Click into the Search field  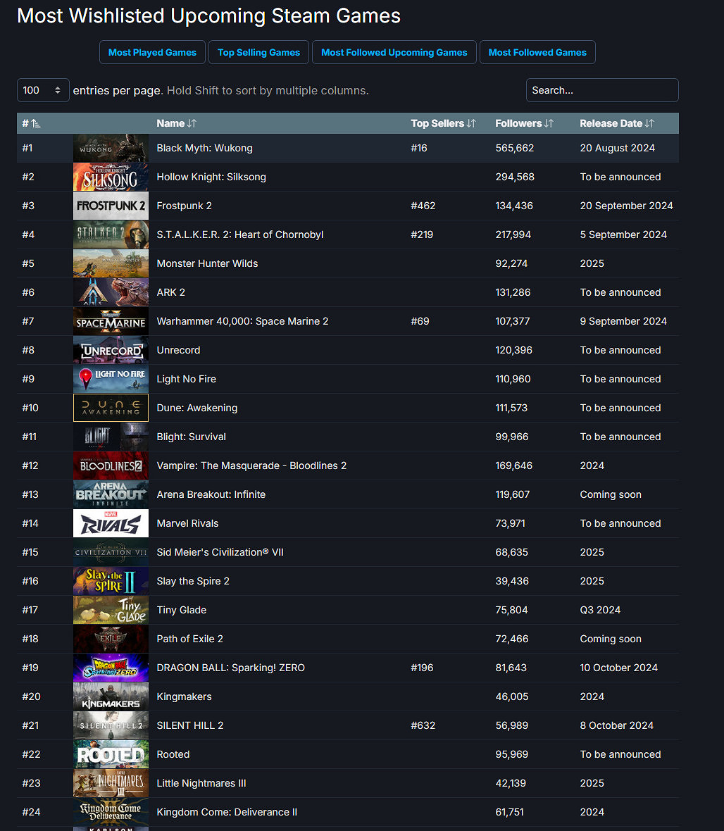coord(602,90)
